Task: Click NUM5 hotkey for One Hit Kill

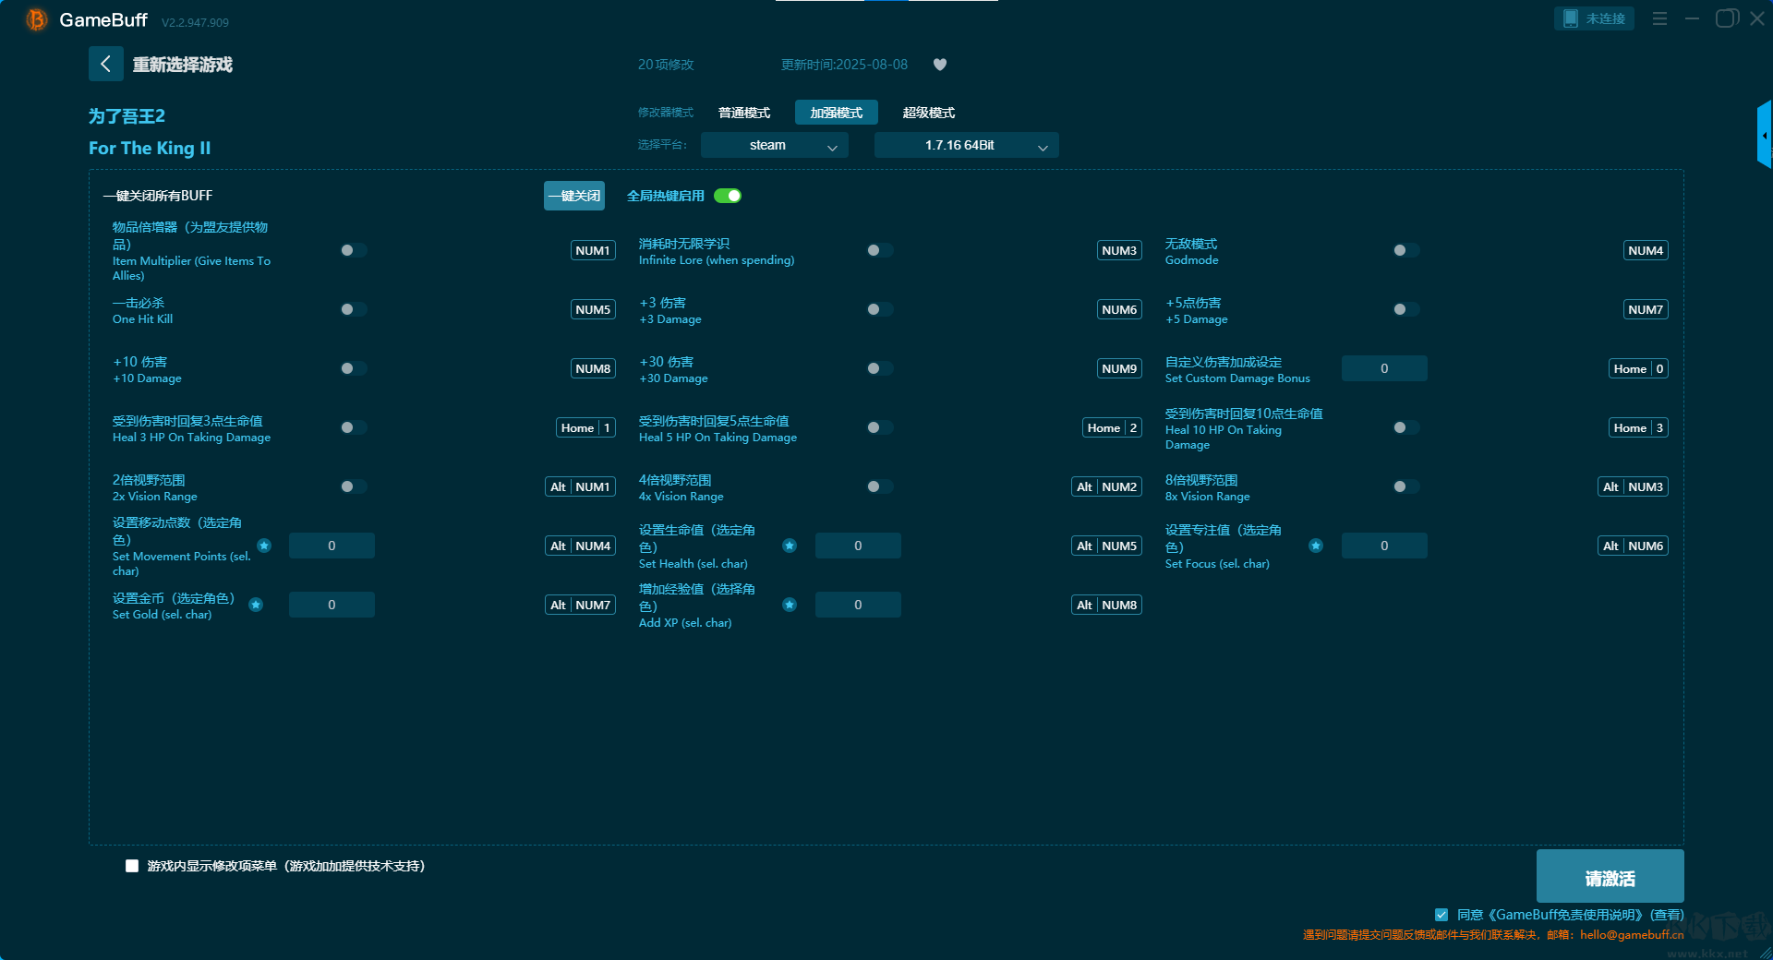Action: coord(593,309)
